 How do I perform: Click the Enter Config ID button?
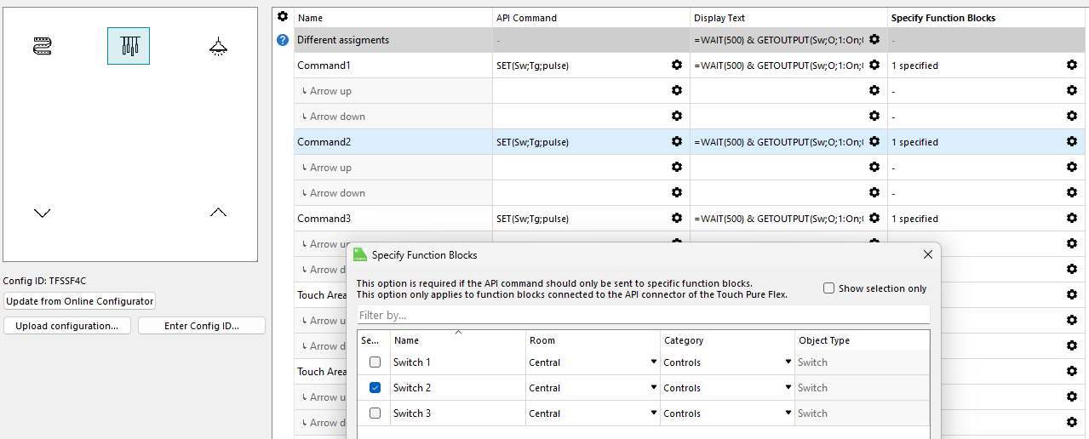tap(201, 326)
